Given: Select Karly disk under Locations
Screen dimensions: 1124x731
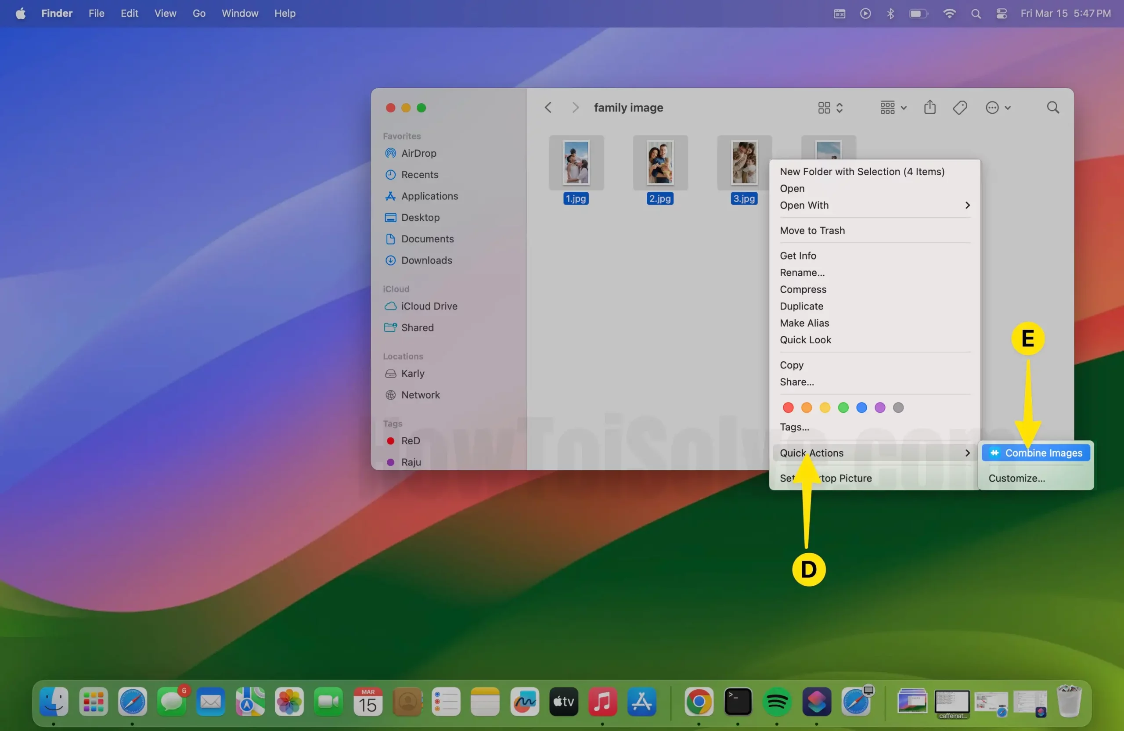Looking at the screenshot, I should pyautogui.click(x=405, y=373).
